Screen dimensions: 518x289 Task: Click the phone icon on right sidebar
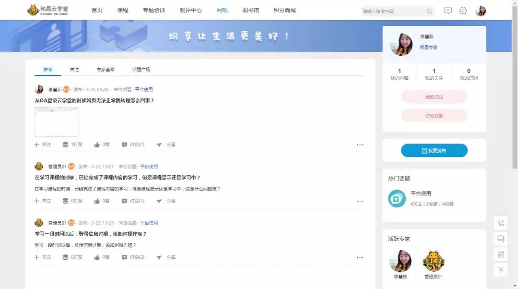tap(501, 223)
